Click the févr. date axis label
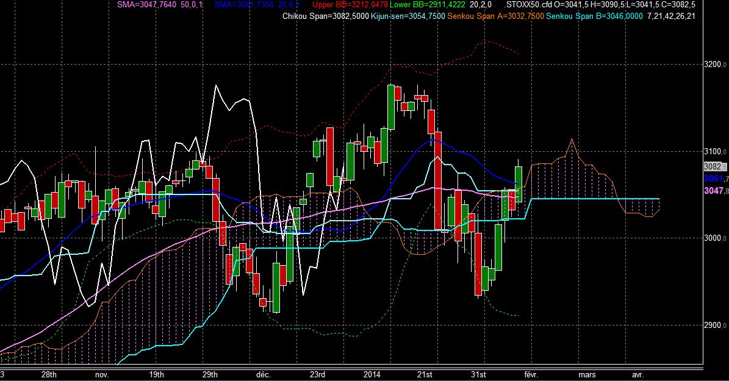Screen dimensions: 729x381 click(531, 374)
